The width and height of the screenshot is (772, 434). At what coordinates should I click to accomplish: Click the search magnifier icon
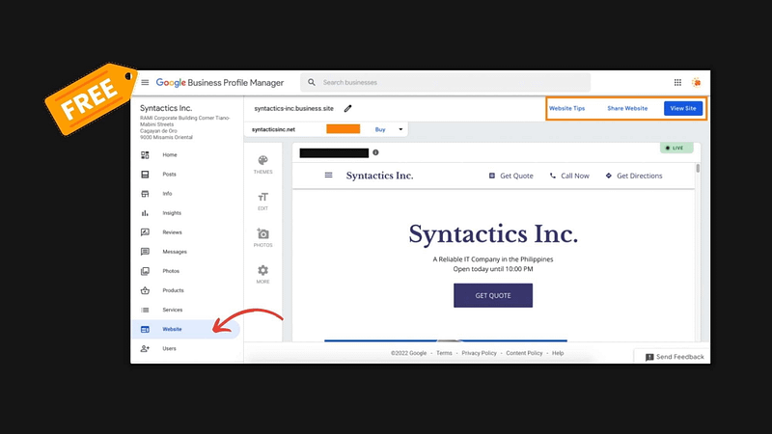pos(311,82)
